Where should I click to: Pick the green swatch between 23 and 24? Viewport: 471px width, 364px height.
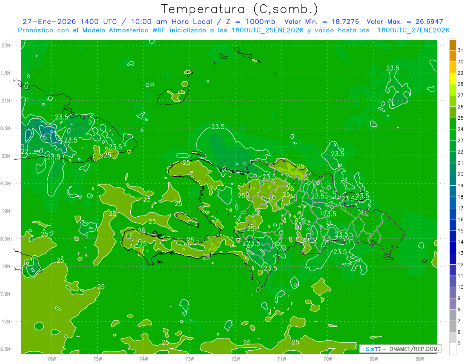tap(453, 135)
